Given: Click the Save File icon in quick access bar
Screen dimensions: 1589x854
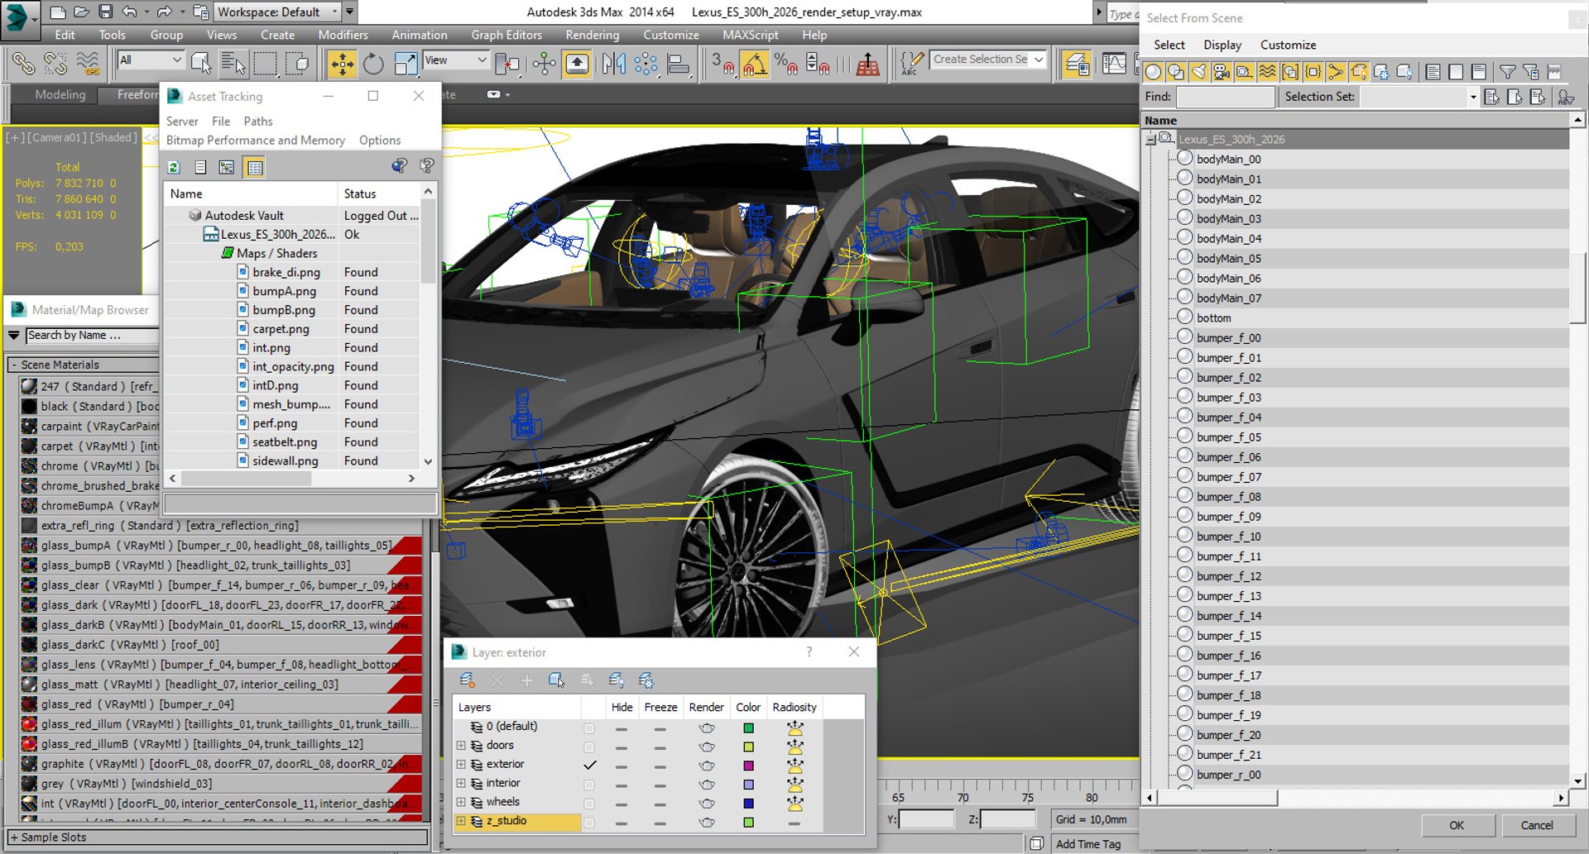Looking at the screenshot, I should click(x=105, y=12).
